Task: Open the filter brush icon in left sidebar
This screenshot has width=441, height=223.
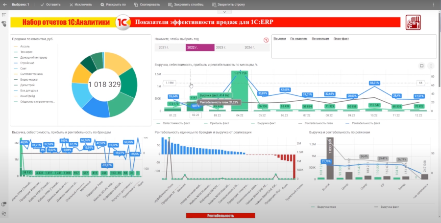Action: point(4,23)
